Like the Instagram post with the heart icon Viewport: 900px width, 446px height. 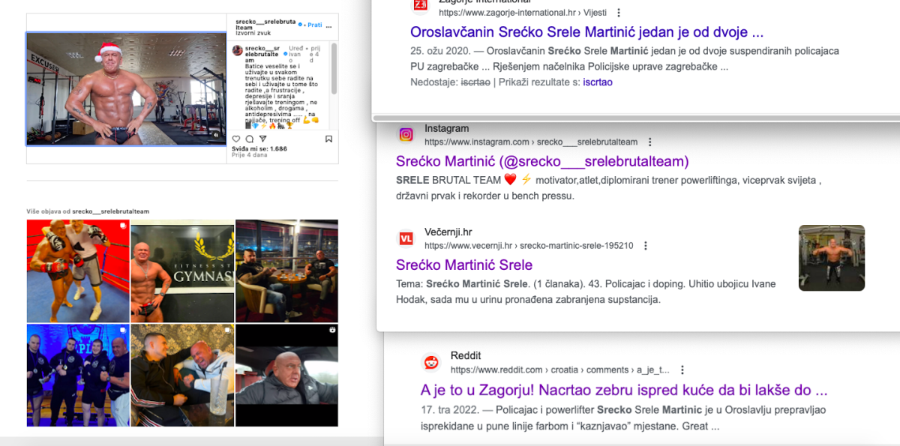[236, 139]
